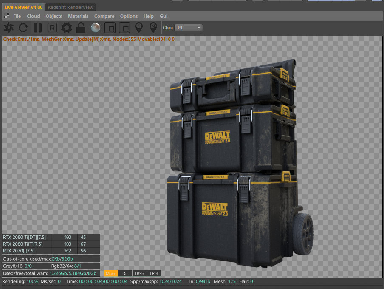The height and width of the screenshot is (289, 384).
Task: Click the Spp/maxspp: 1024/1024 status entry
Action: point(156,281)
